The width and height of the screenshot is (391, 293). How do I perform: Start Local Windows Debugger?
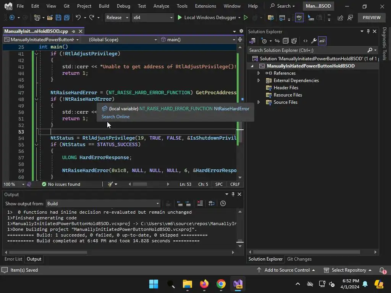pyautogui.click(x=207, y=18)
